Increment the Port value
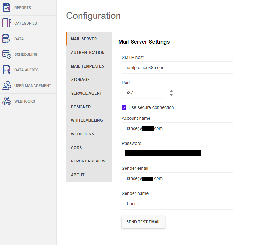 pyautogui.click(x=171, y=90)
